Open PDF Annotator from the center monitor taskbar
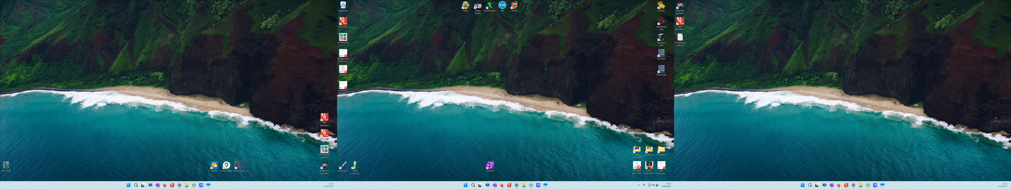Image resolution: width=1011 pixels, height=189 pixels. point(509,185)
